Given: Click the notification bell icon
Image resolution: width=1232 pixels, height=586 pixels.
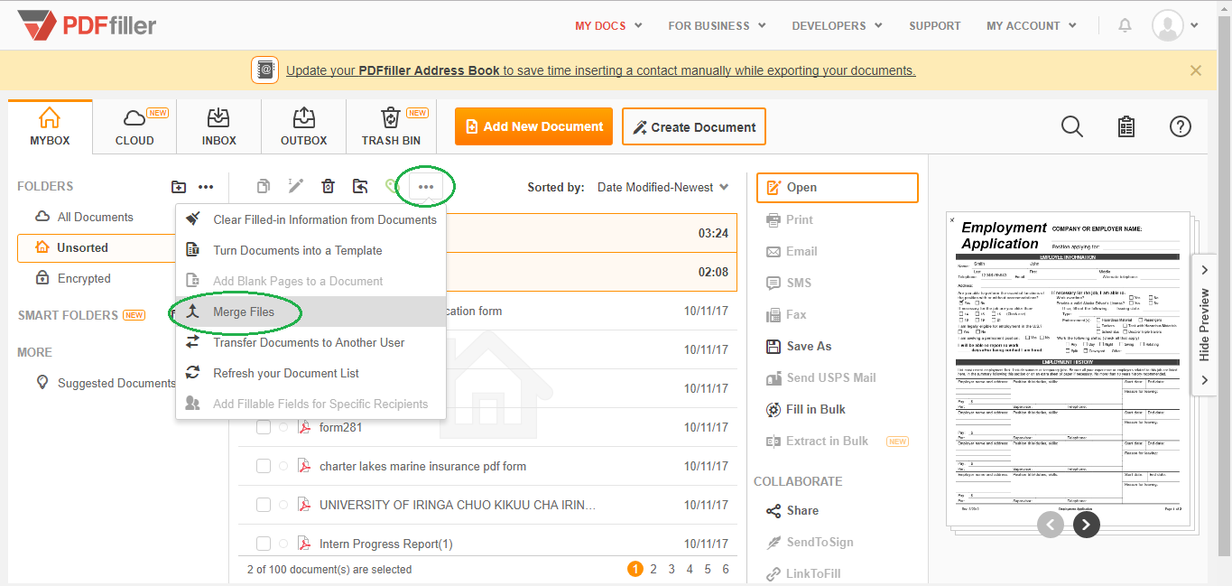Looking at the screenshot, I should coord(1125,25).
